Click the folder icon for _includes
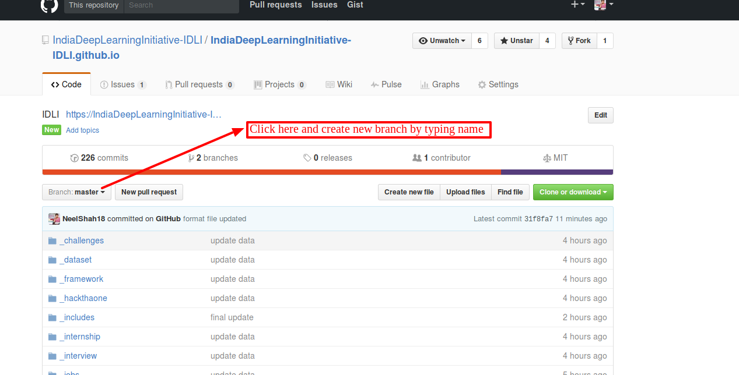Viewport: 739px width, 375px height. [52, 317]
